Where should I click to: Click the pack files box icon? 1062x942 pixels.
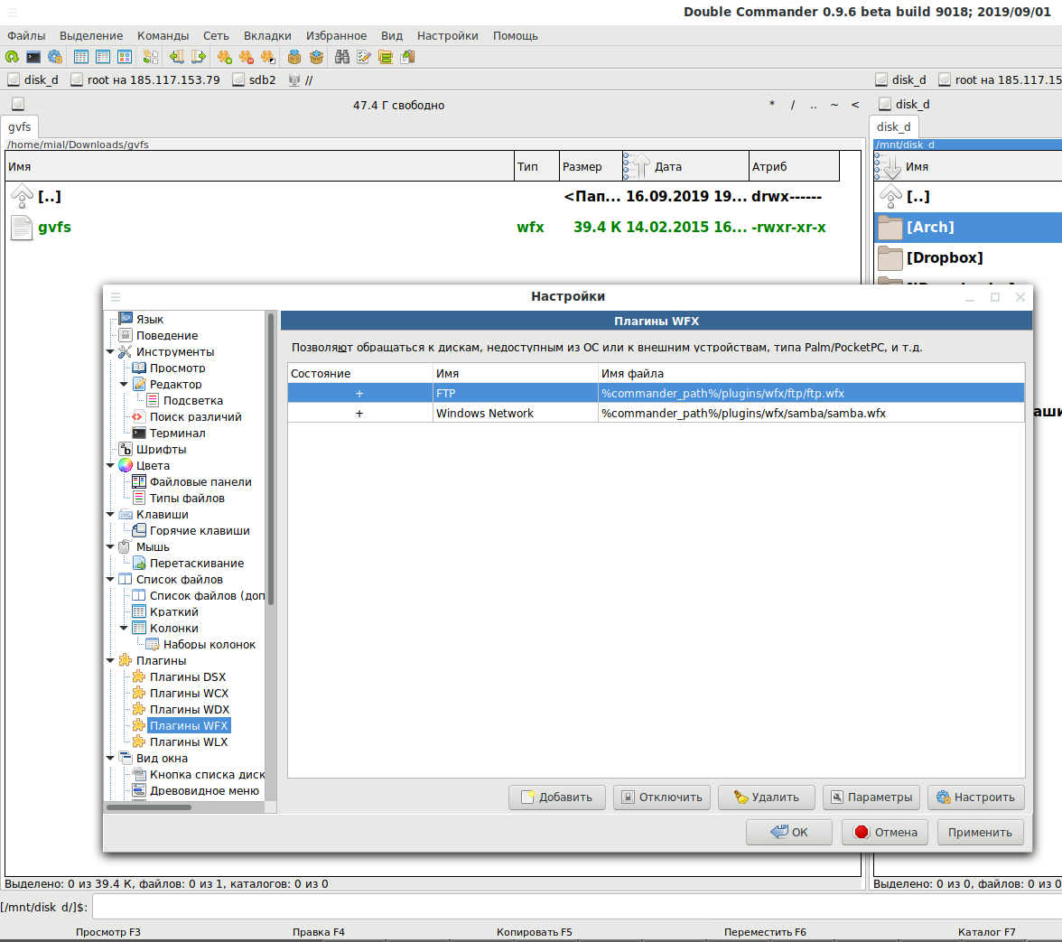click(x=293, y=57)
